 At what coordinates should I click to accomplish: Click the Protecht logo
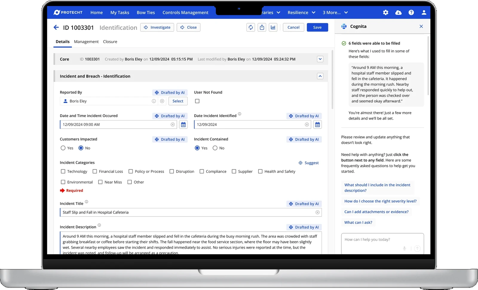click(68, 13)
